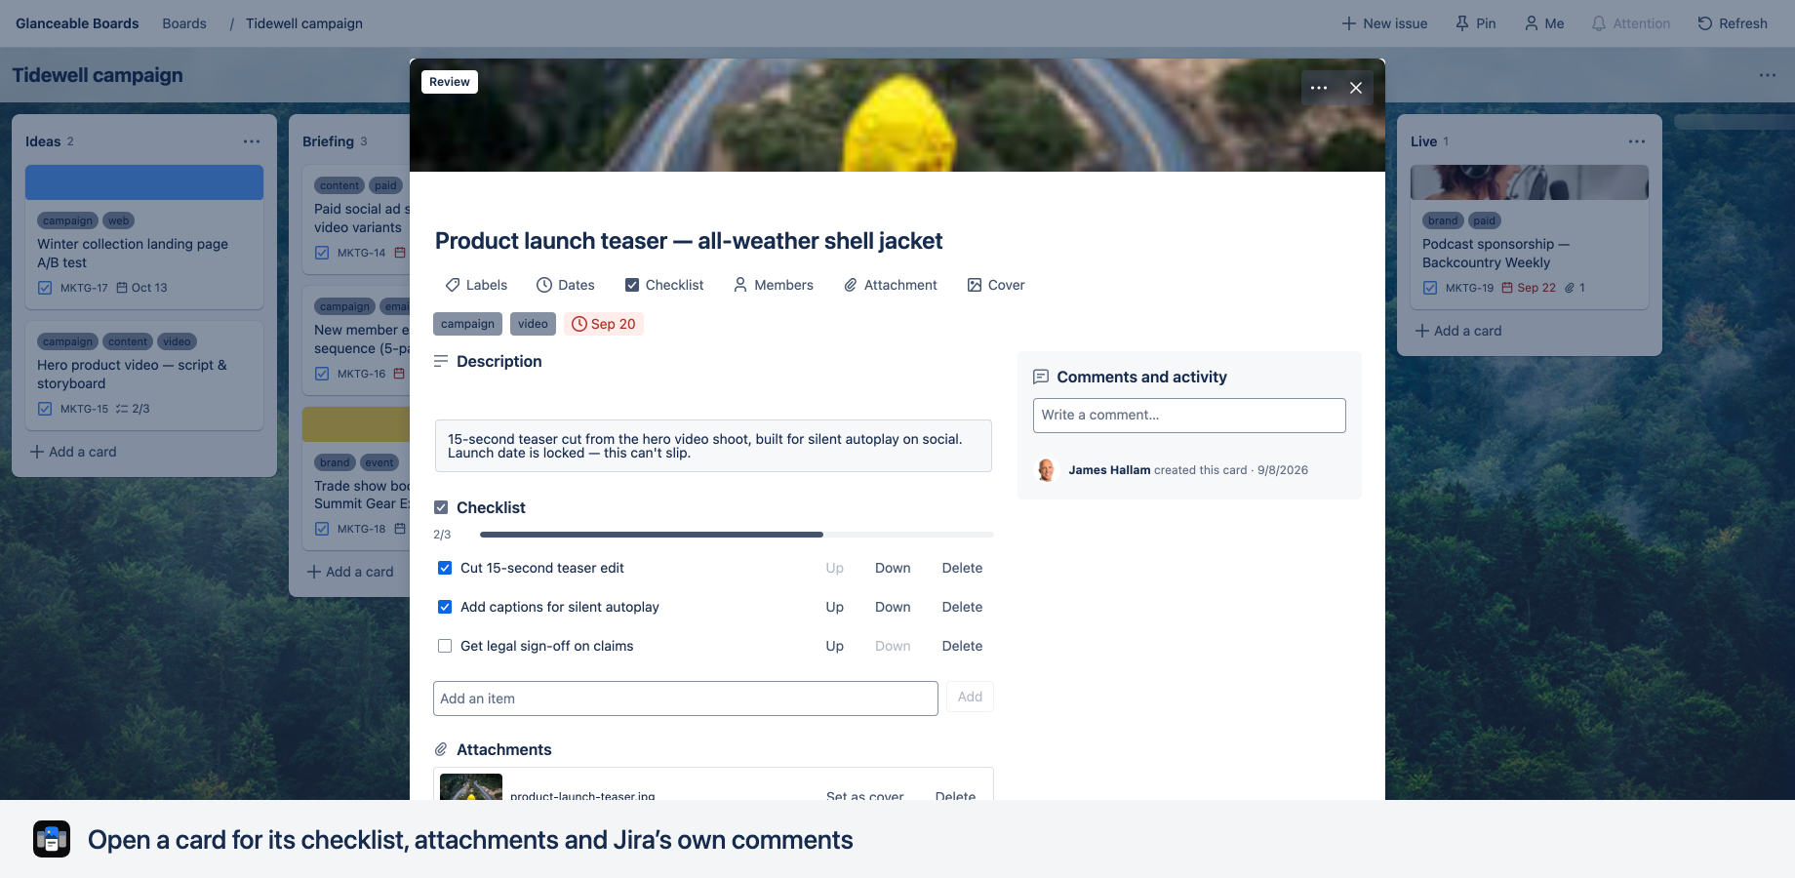Screen dimensions: 1795x878
Task: Open Hero product video card
Action: 144,376
